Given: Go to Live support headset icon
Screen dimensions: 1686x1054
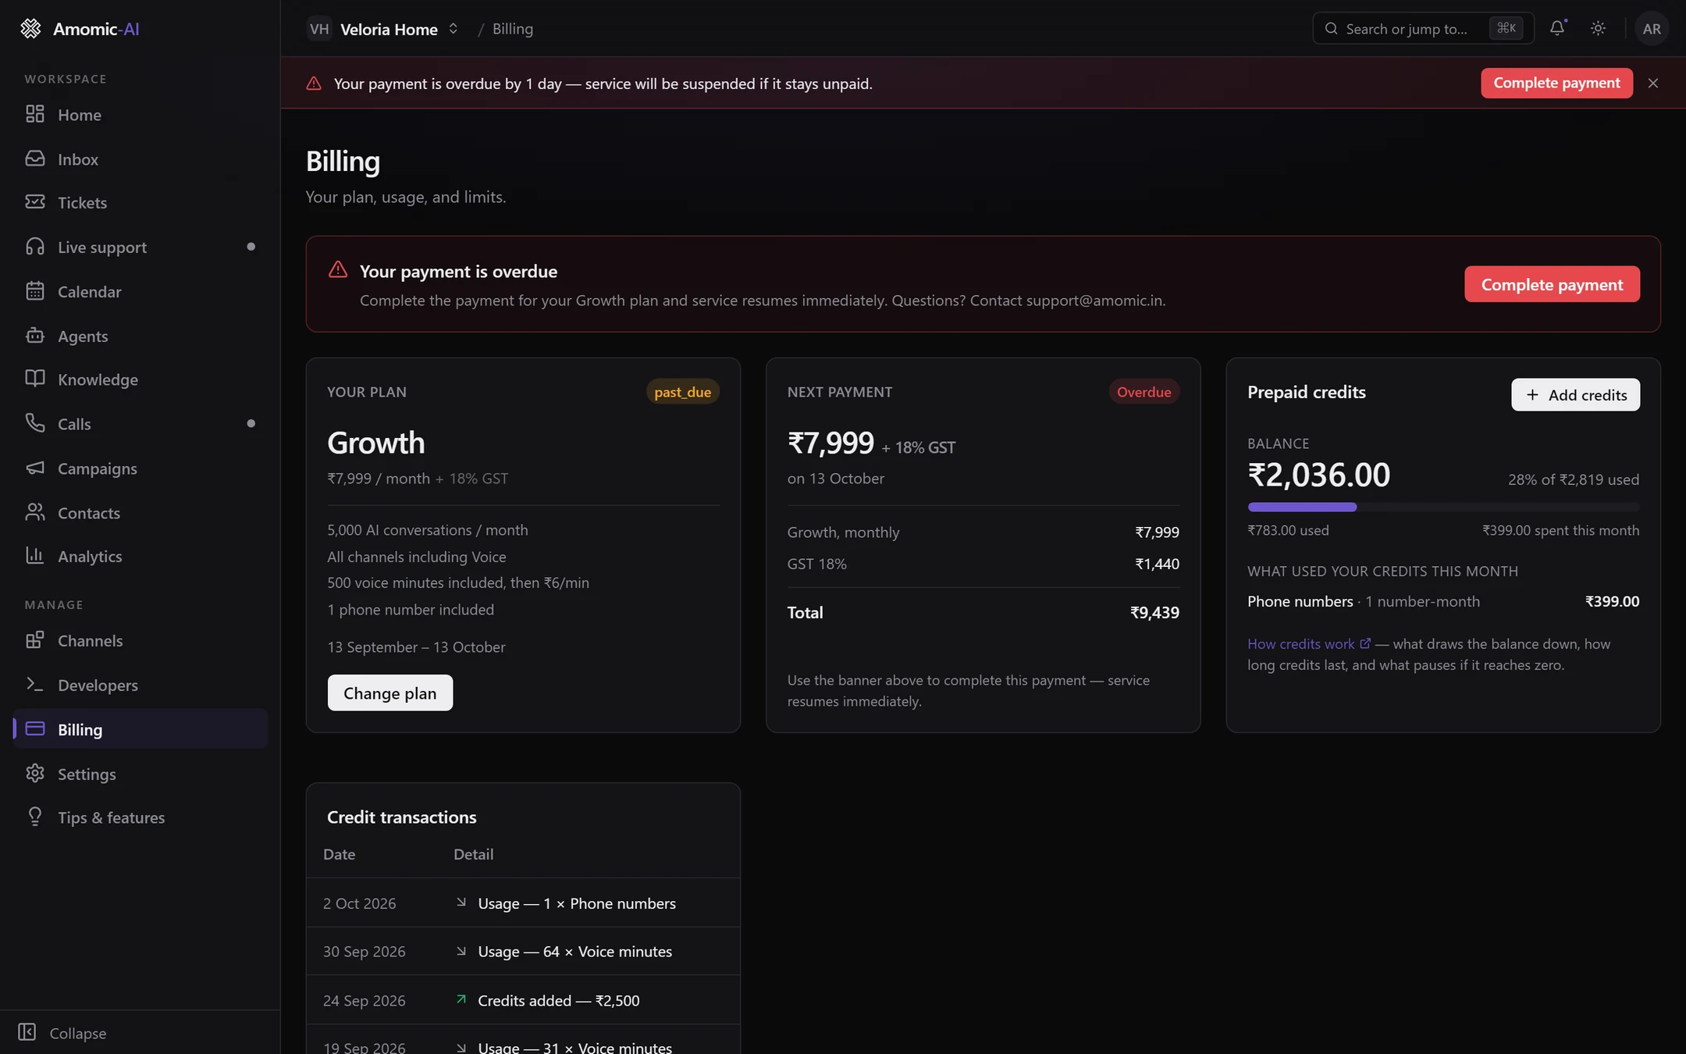Looking at the screenshot, I should coord(35,247).
